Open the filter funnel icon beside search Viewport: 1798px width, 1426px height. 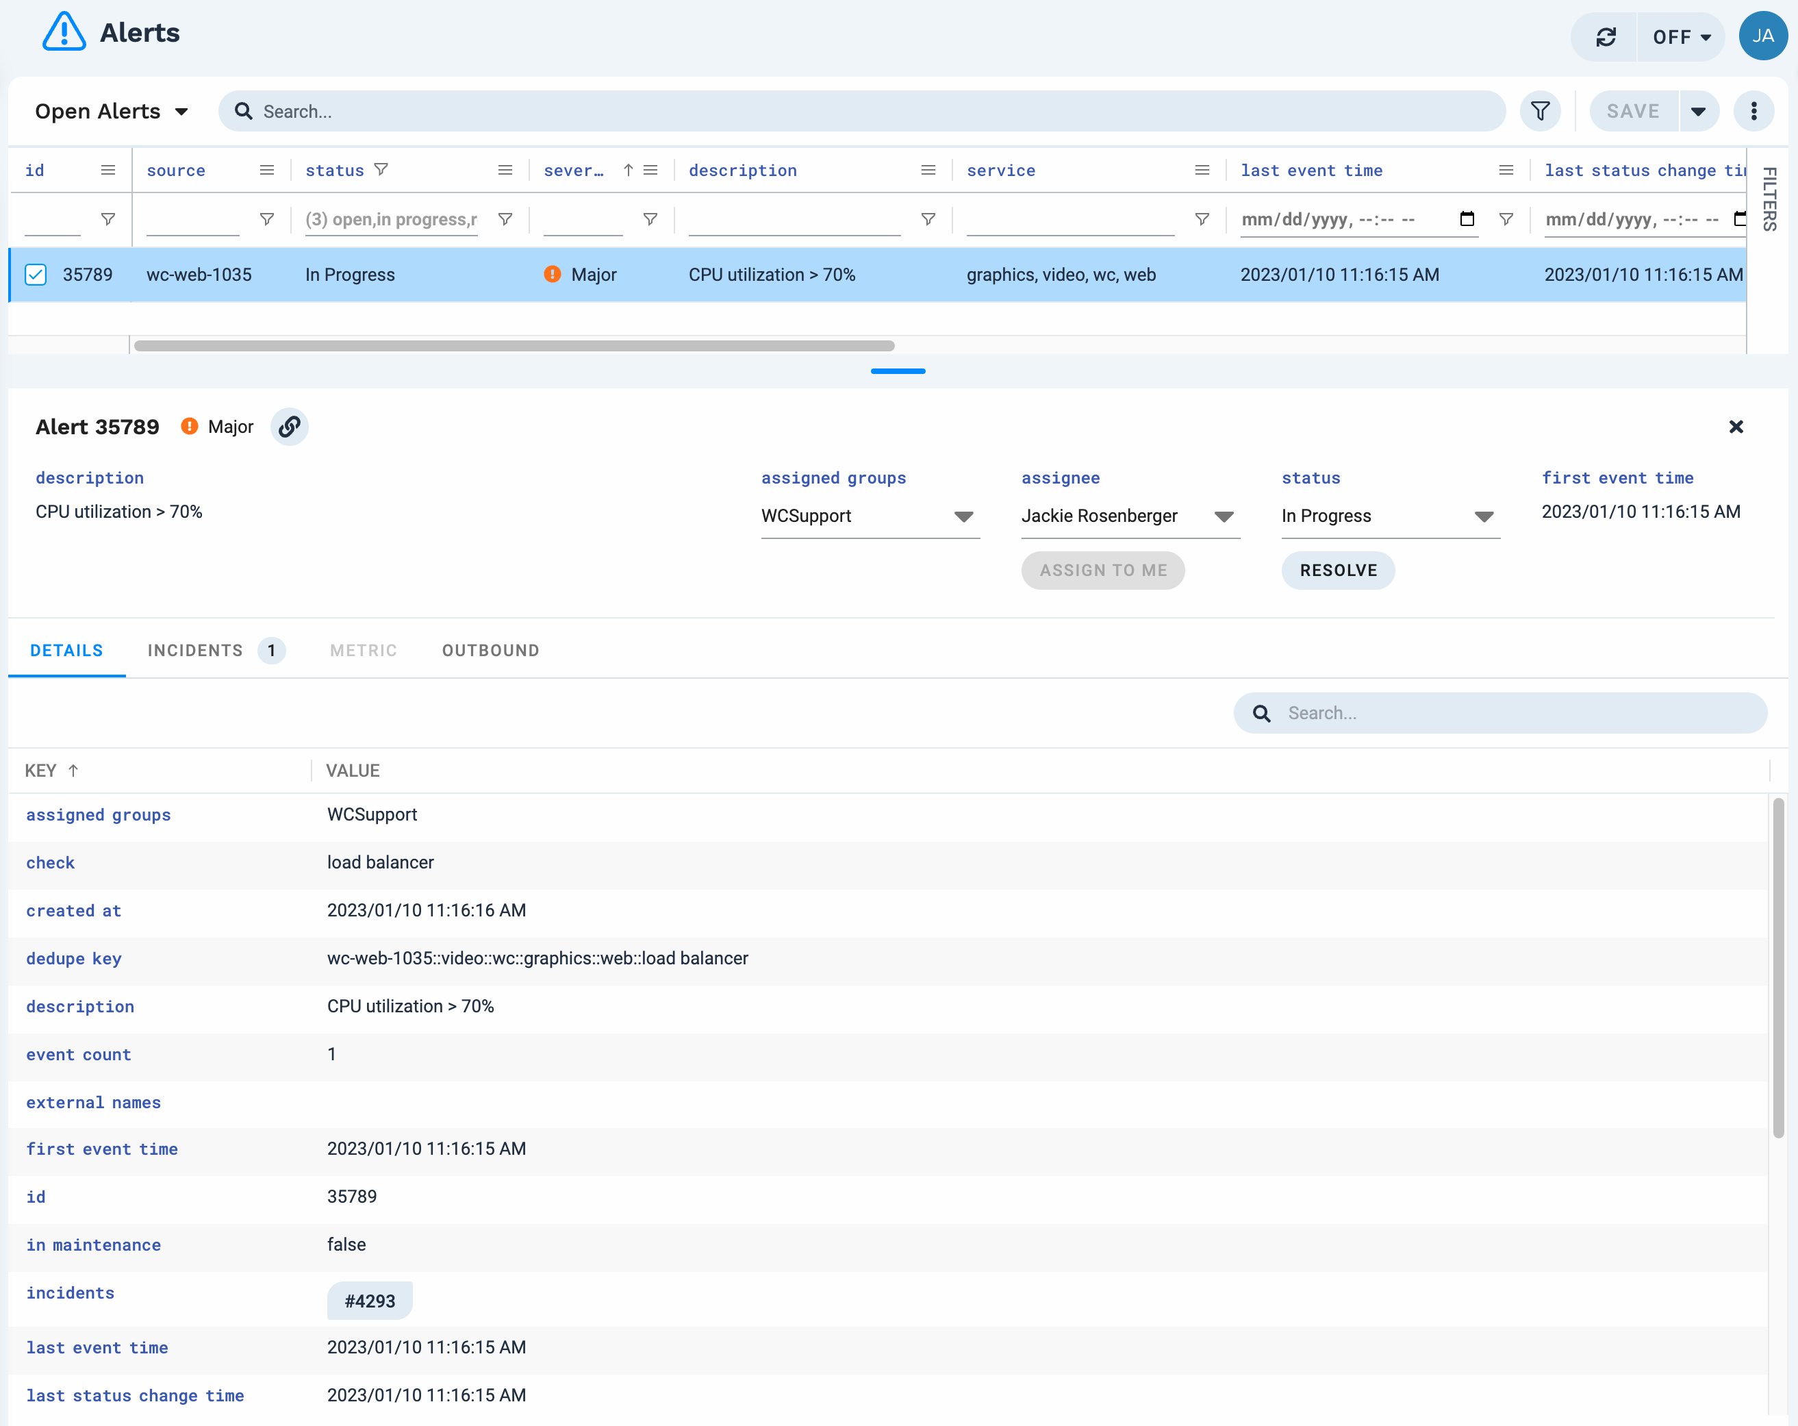1541,110
